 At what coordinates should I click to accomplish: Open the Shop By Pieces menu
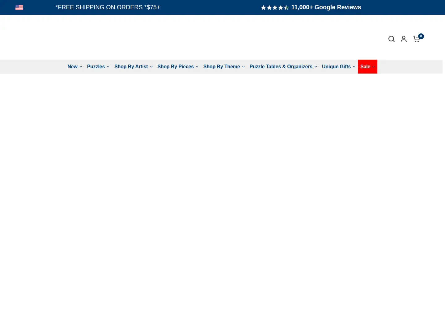click(x=178, y=66)
